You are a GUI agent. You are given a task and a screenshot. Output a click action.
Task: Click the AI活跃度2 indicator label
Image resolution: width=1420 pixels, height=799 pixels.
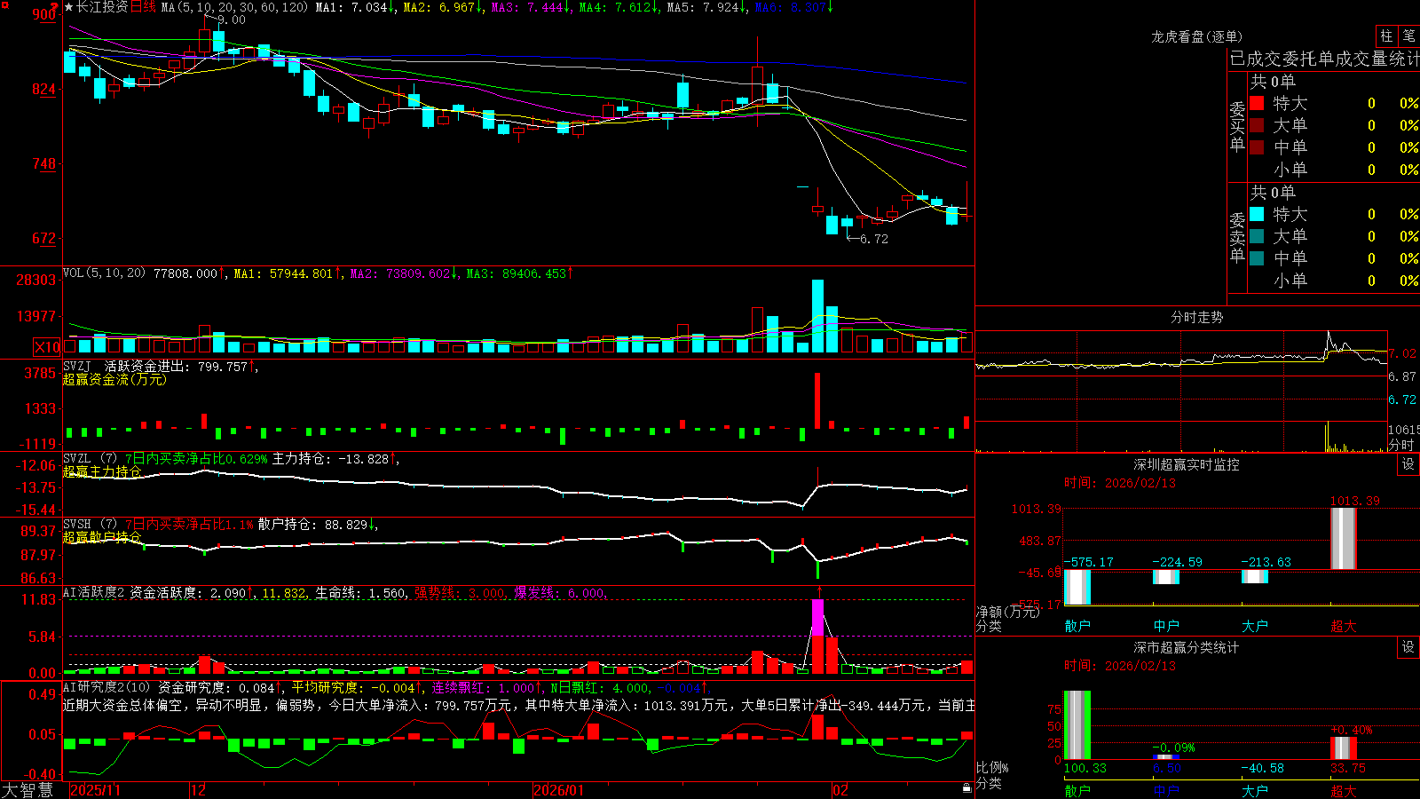point(93,592)
